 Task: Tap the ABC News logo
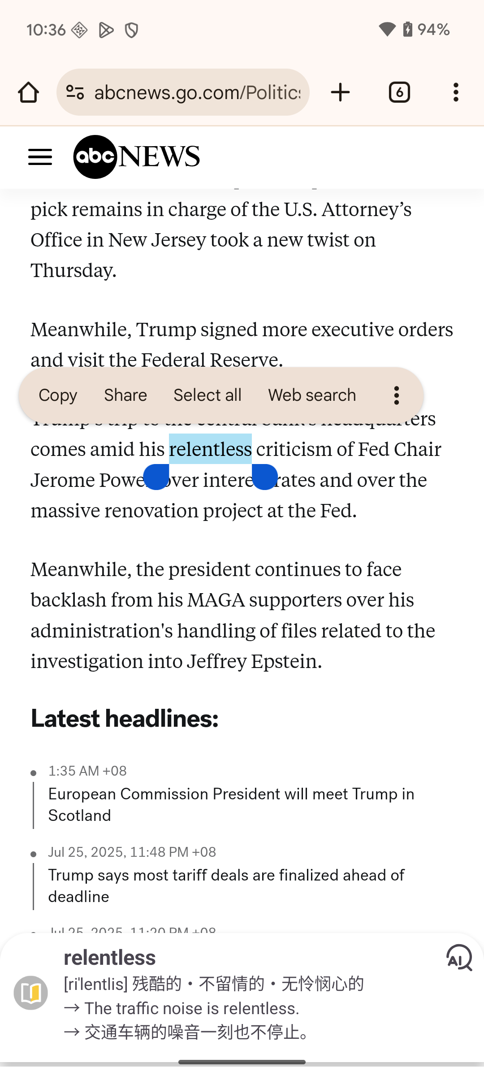click(137, 157)
